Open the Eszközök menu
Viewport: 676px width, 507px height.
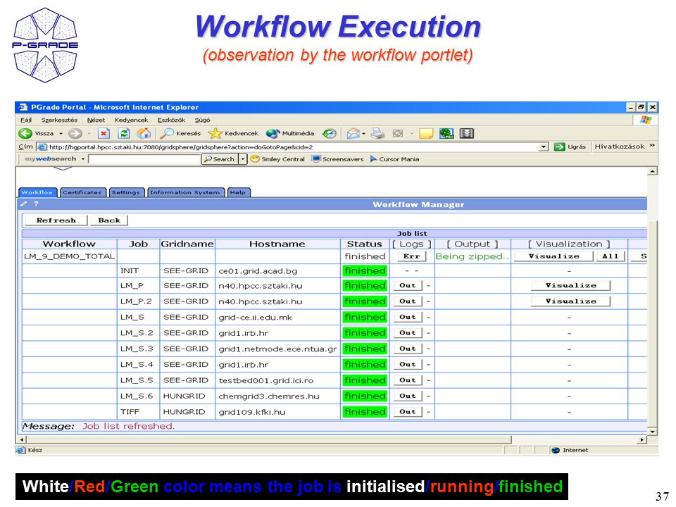click(171, 120)
